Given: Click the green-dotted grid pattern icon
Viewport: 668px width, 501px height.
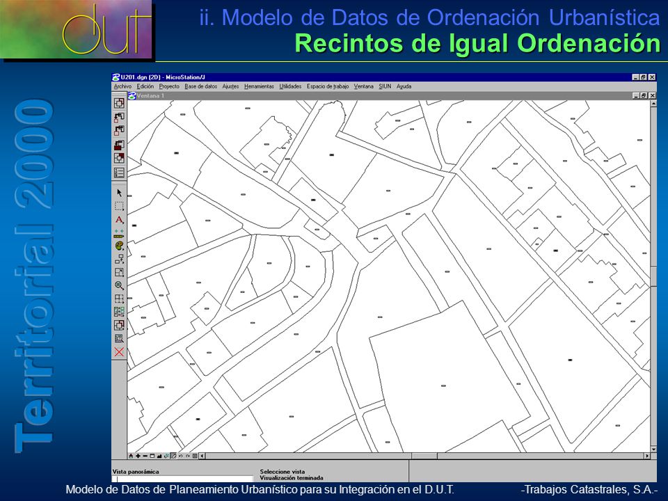Looking at the screenshot, I should (x=119, y=312).
